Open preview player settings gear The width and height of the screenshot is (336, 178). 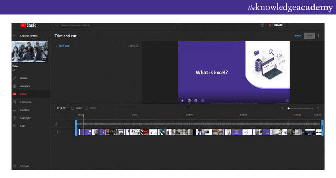pos(287,100)
